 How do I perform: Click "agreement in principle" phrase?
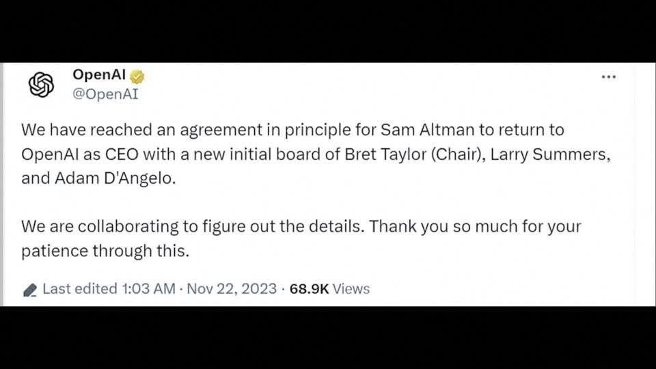point(265,131)
